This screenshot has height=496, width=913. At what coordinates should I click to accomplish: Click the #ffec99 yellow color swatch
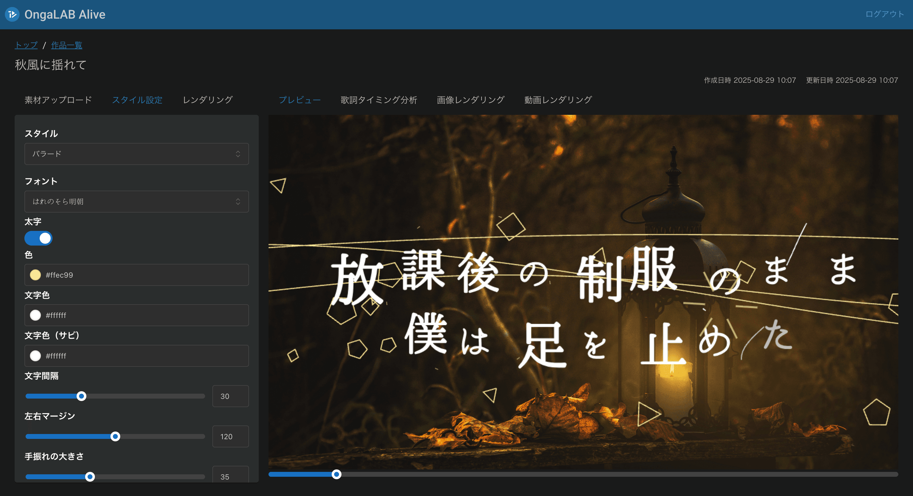35,275
